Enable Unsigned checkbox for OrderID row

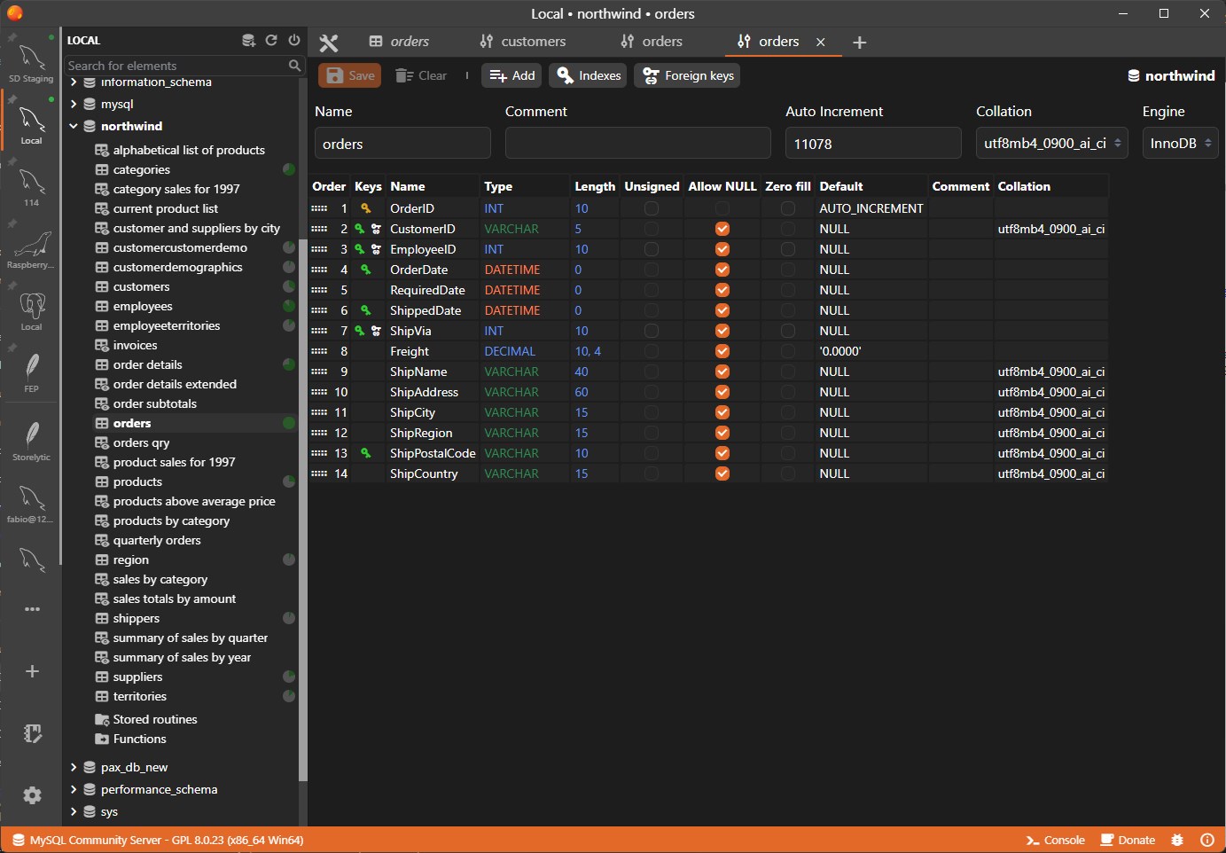[652, 208]
